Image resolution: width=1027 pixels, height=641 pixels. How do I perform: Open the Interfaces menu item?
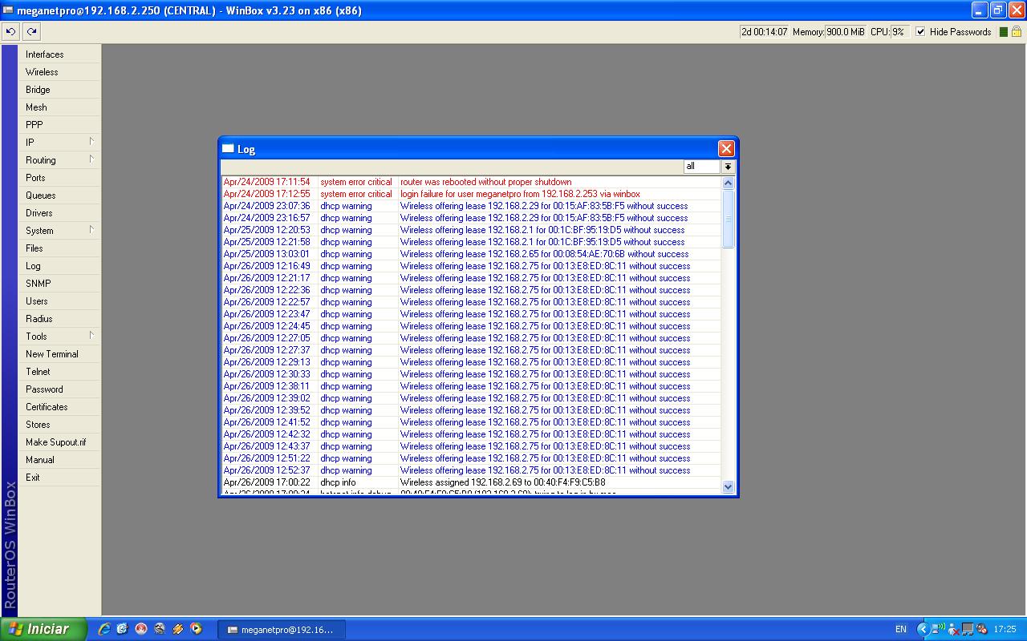pos(59,54)
